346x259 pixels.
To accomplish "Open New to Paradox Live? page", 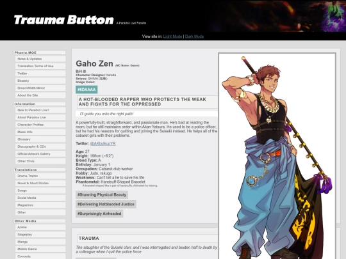I will pos(40,110).
